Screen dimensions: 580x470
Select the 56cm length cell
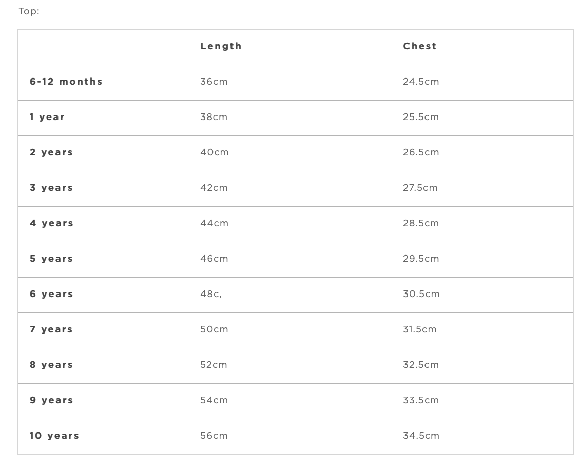point(214,436)
